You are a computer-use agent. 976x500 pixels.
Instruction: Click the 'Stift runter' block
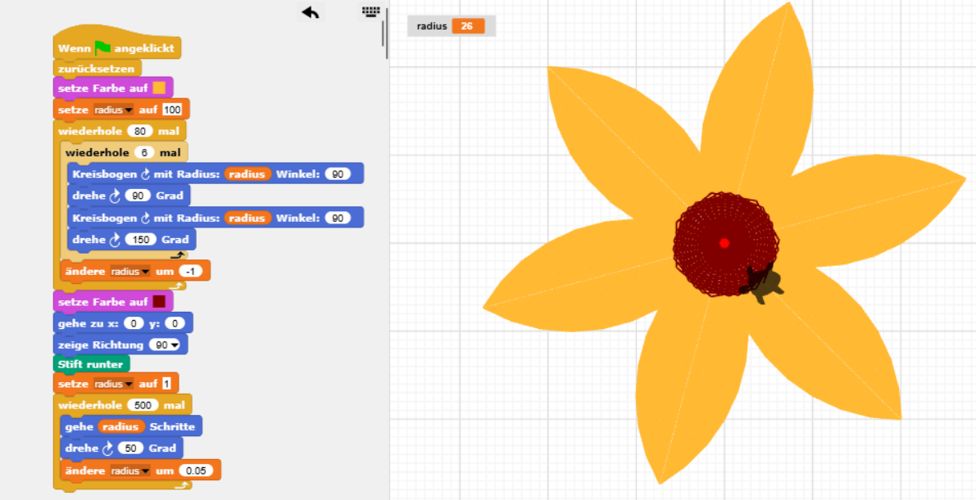click(x=90, y=364)
